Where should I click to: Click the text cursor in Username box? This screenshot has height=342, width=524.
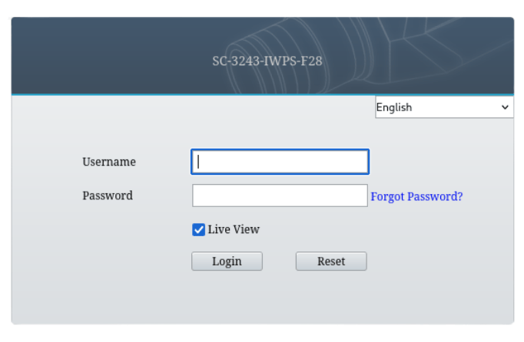[198, 162]
